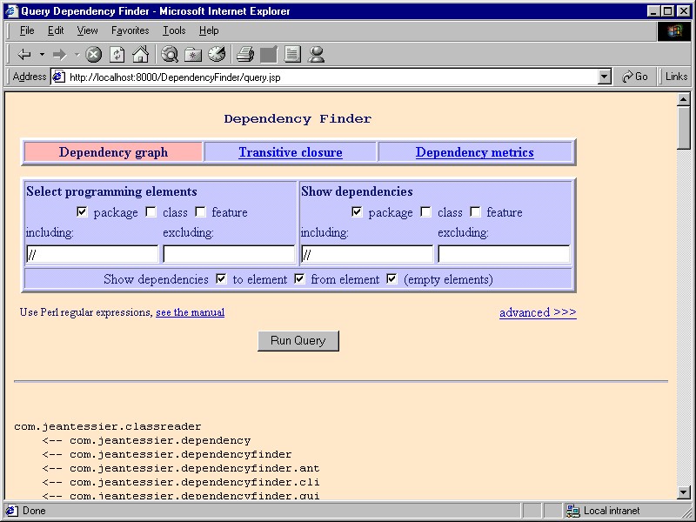
Task: Uncheck the '(empty elements)' checkbox
Action: (391, 278)
